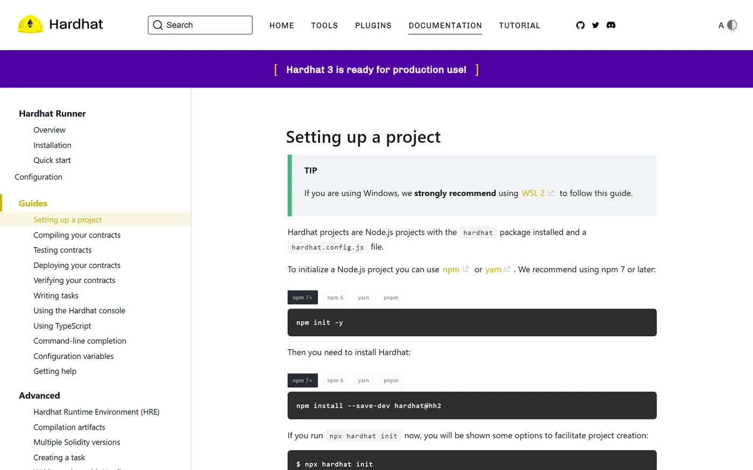Click the 'npm install --save-dev hardhat@hh2' code line
This screenshot has height=470, width=753.
point(368,406)
